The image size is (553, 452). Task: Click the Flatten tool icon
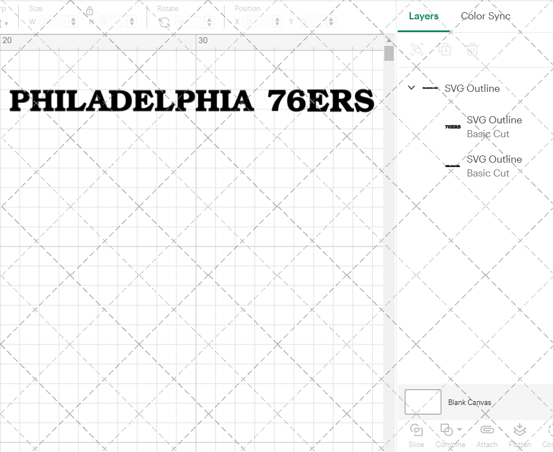tap(519, 430)
